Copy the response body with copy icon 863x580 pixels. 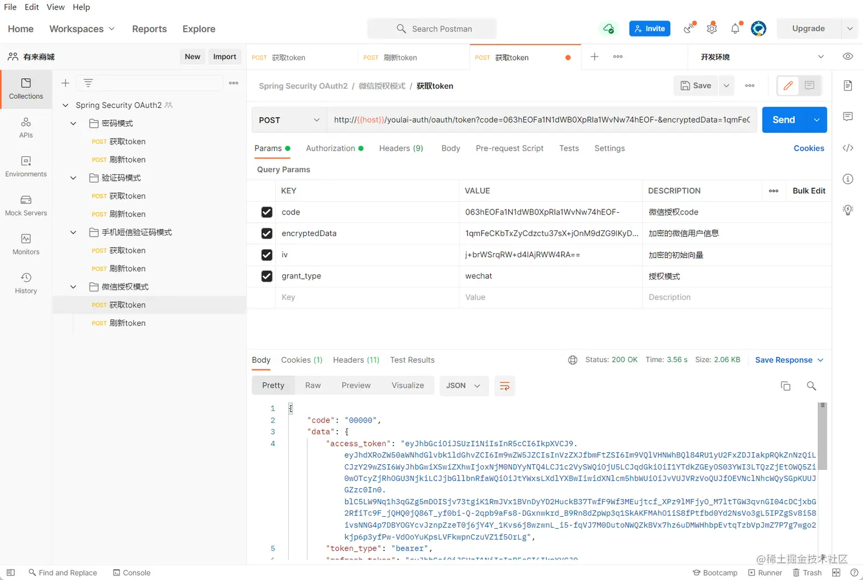point(785,386)
